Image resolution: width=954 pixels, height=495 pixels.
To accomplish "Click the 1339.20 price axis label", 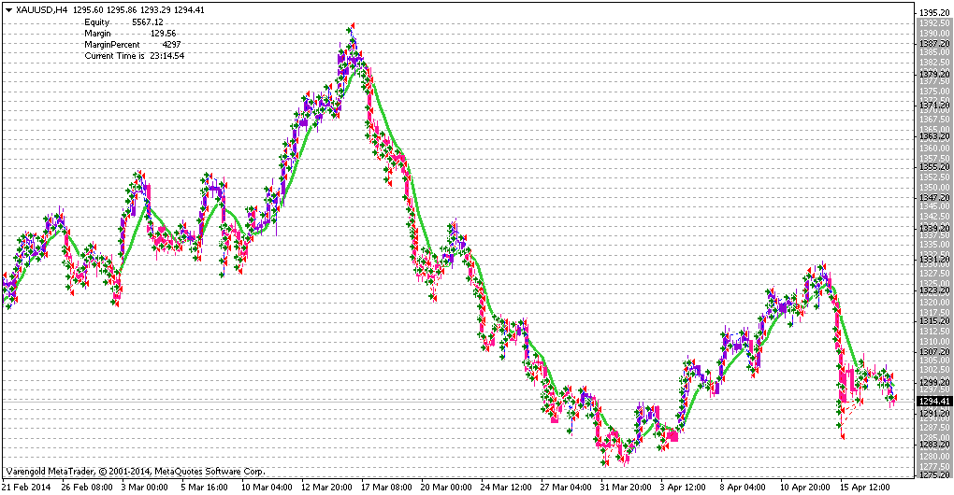I will point(934,229).
